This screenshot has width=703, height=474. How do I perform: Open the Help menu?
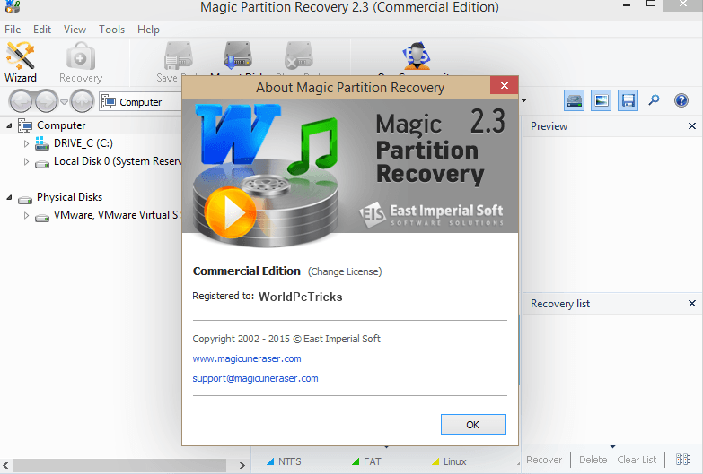pos(148,30)
